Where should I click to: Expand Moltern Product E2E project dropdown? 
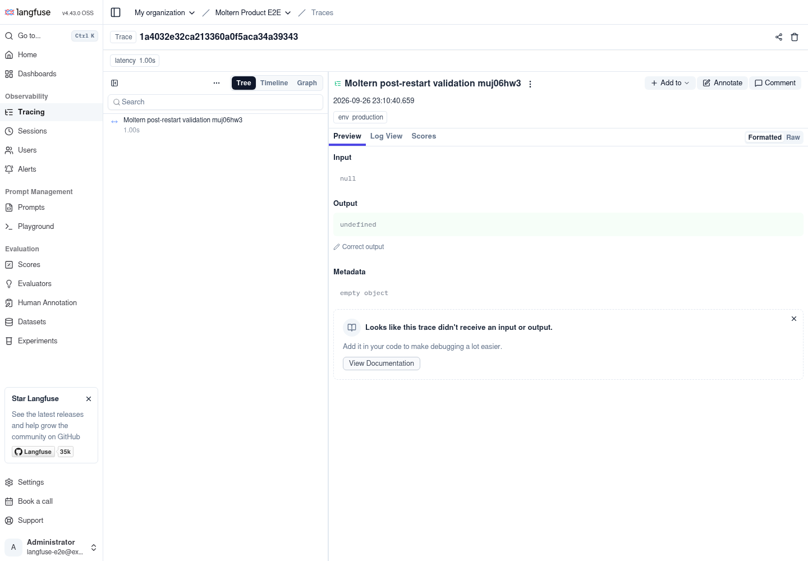pos(253,12)
